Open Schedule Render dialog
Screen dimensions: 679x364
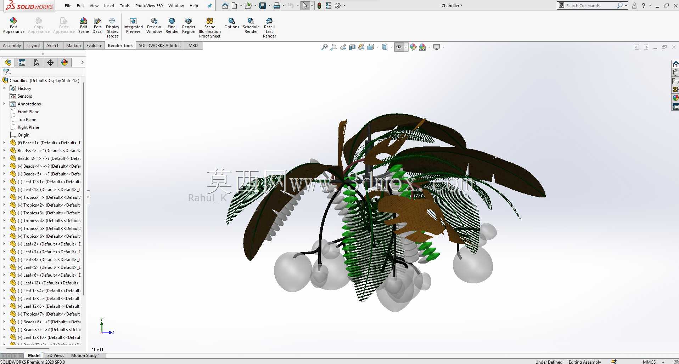(x=251, y=25)
